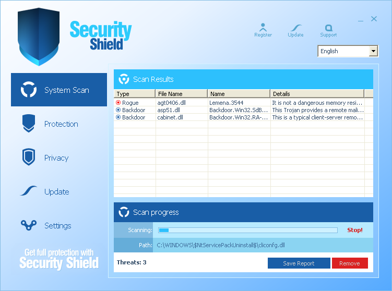Switch to the Update sidebar tab
Screen dimensions: 392x291
pos(56,192)
